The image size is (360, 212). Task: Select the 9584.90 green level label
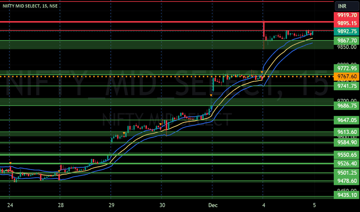point(347,142)
